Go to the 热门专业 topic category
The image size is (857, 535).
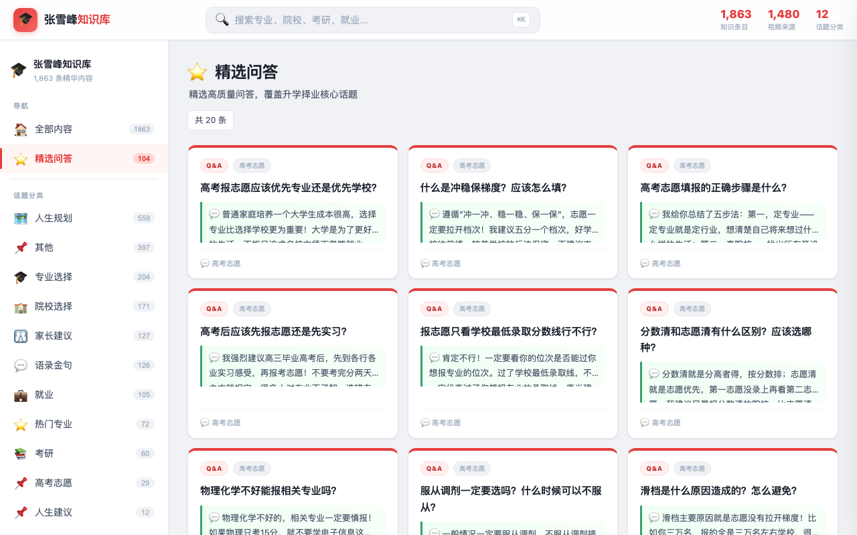84,424
